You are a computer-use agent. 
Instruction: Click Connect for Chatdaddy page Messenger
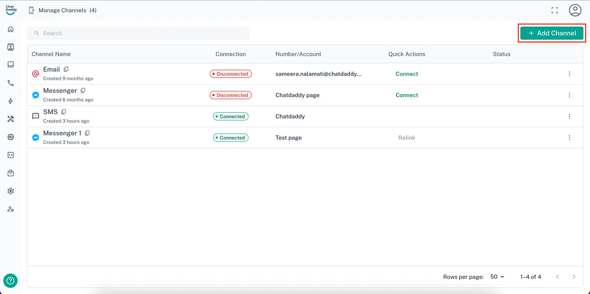(407, 95)
